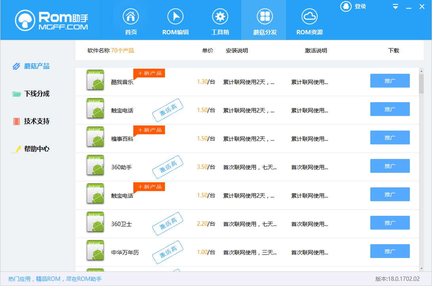Select 蘑菇产品 in the sidebar

pos(37,66)
